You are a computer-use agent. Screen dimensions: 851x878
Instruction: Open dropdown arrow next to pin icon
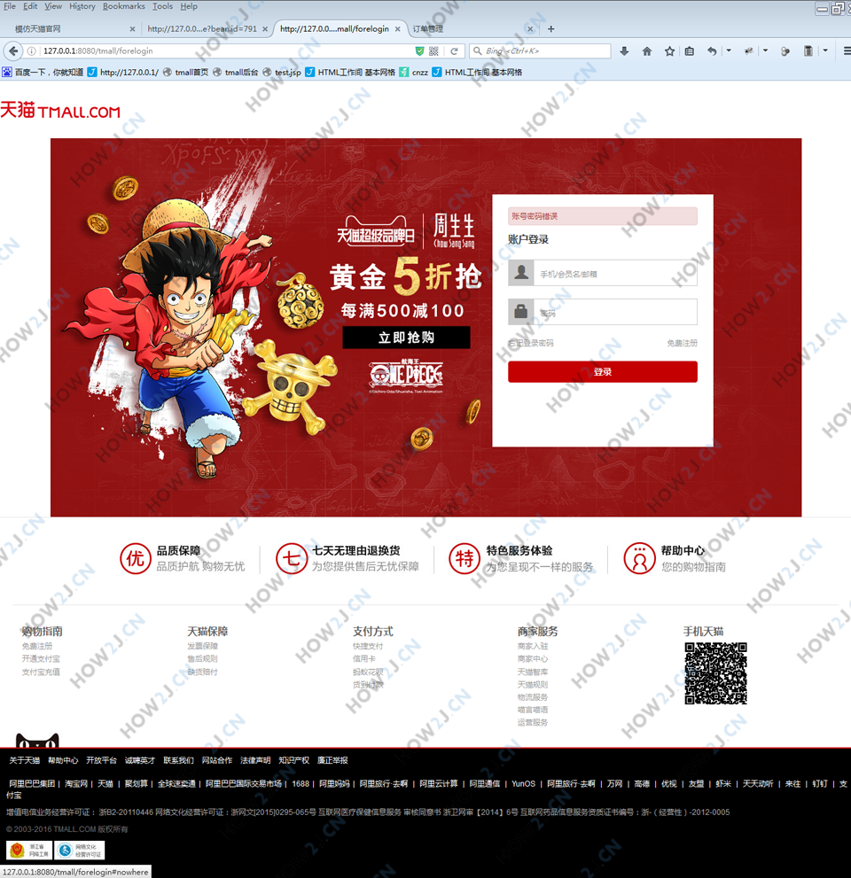click(x=765, y=51)
